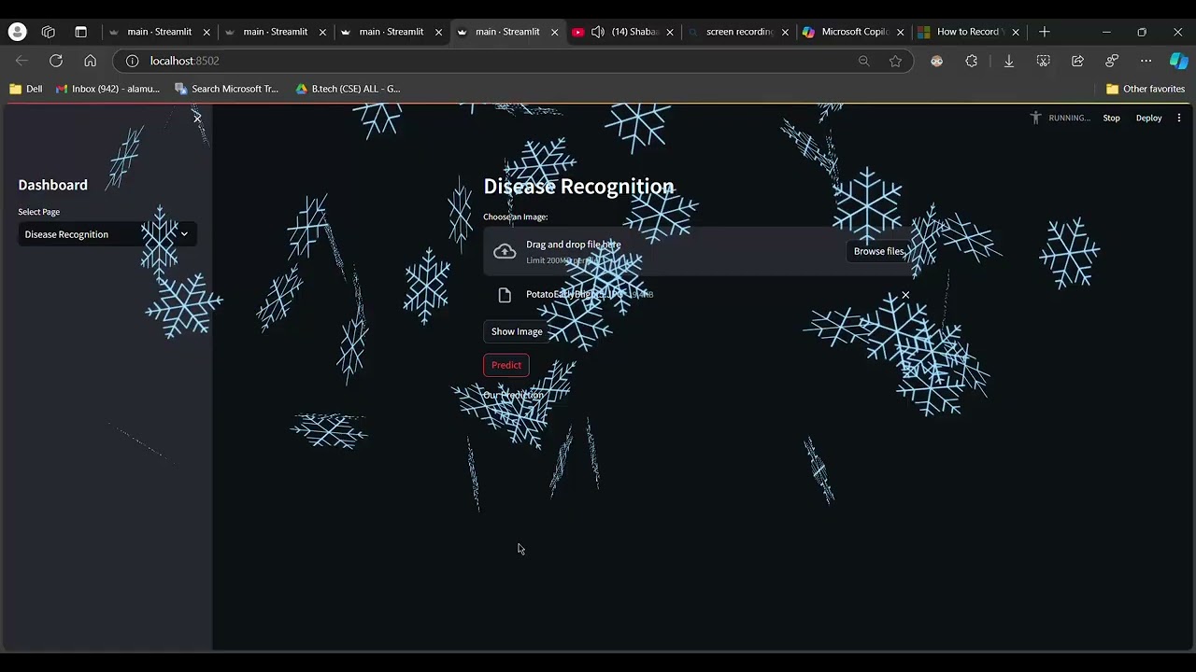The image size is (1196, 672).
Task: Open the tab actions menu icon
Action: pyautogui.click(x=80, y=32)
